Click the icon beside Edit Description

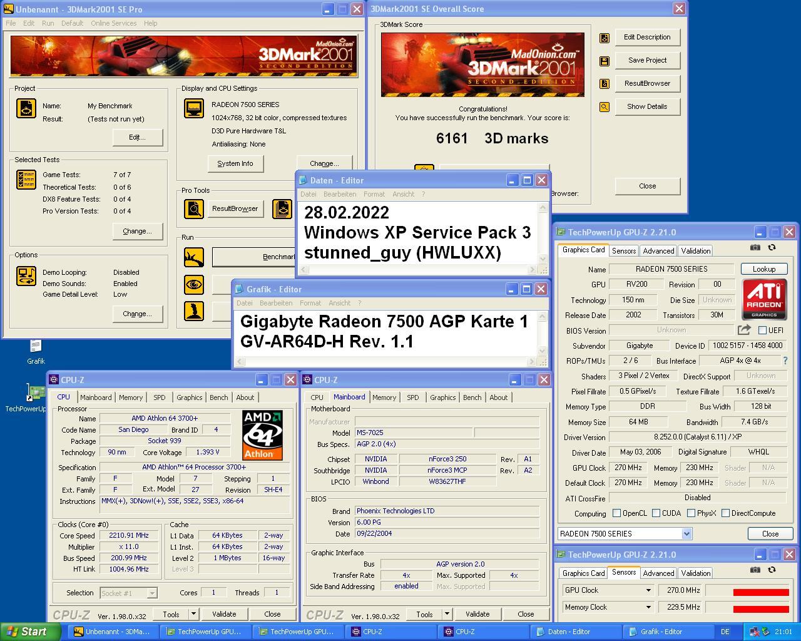[x=605, y=38]
